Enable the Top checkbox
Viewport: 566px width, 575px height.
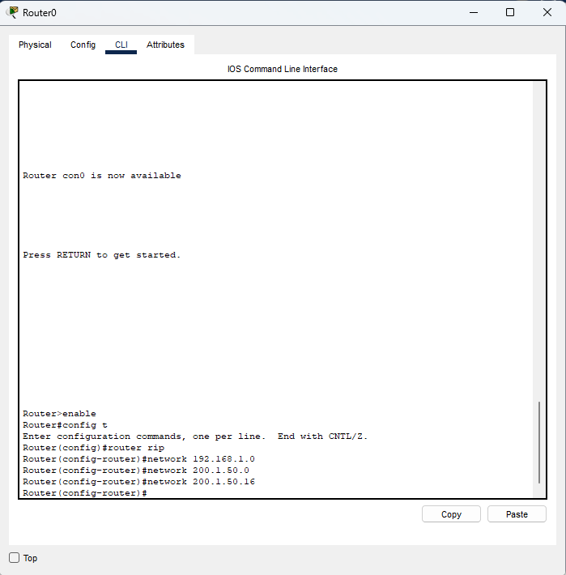[15, 558]
